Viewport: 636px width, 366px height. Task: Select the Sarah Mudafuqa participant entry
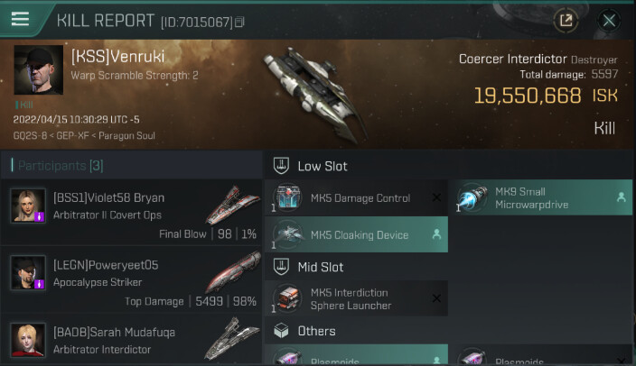click(131, 339)
